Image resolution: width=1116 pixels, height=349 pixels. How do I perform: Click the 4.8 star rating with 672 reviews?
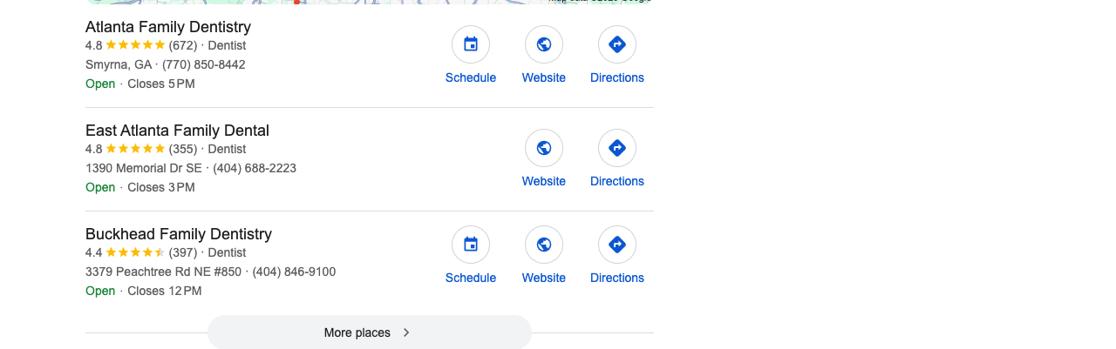tap(141, 45)
